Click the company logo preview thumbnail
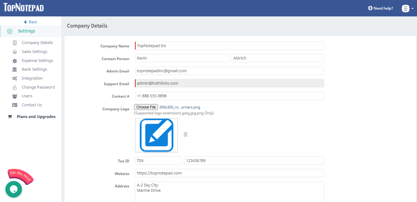The image size is (417, 202). 156,135
